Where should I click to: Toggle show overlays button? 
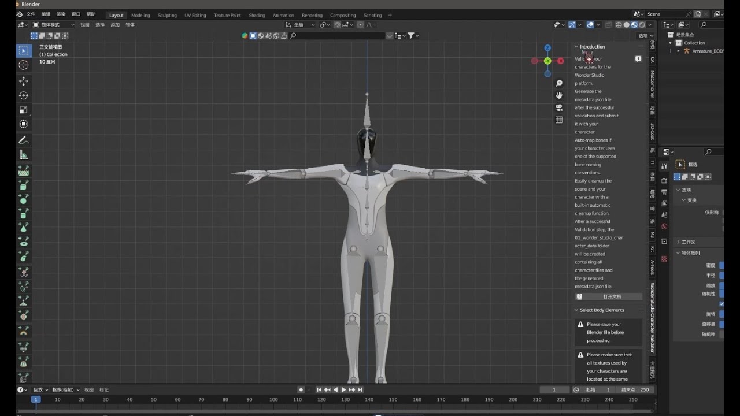click(590, 25)
